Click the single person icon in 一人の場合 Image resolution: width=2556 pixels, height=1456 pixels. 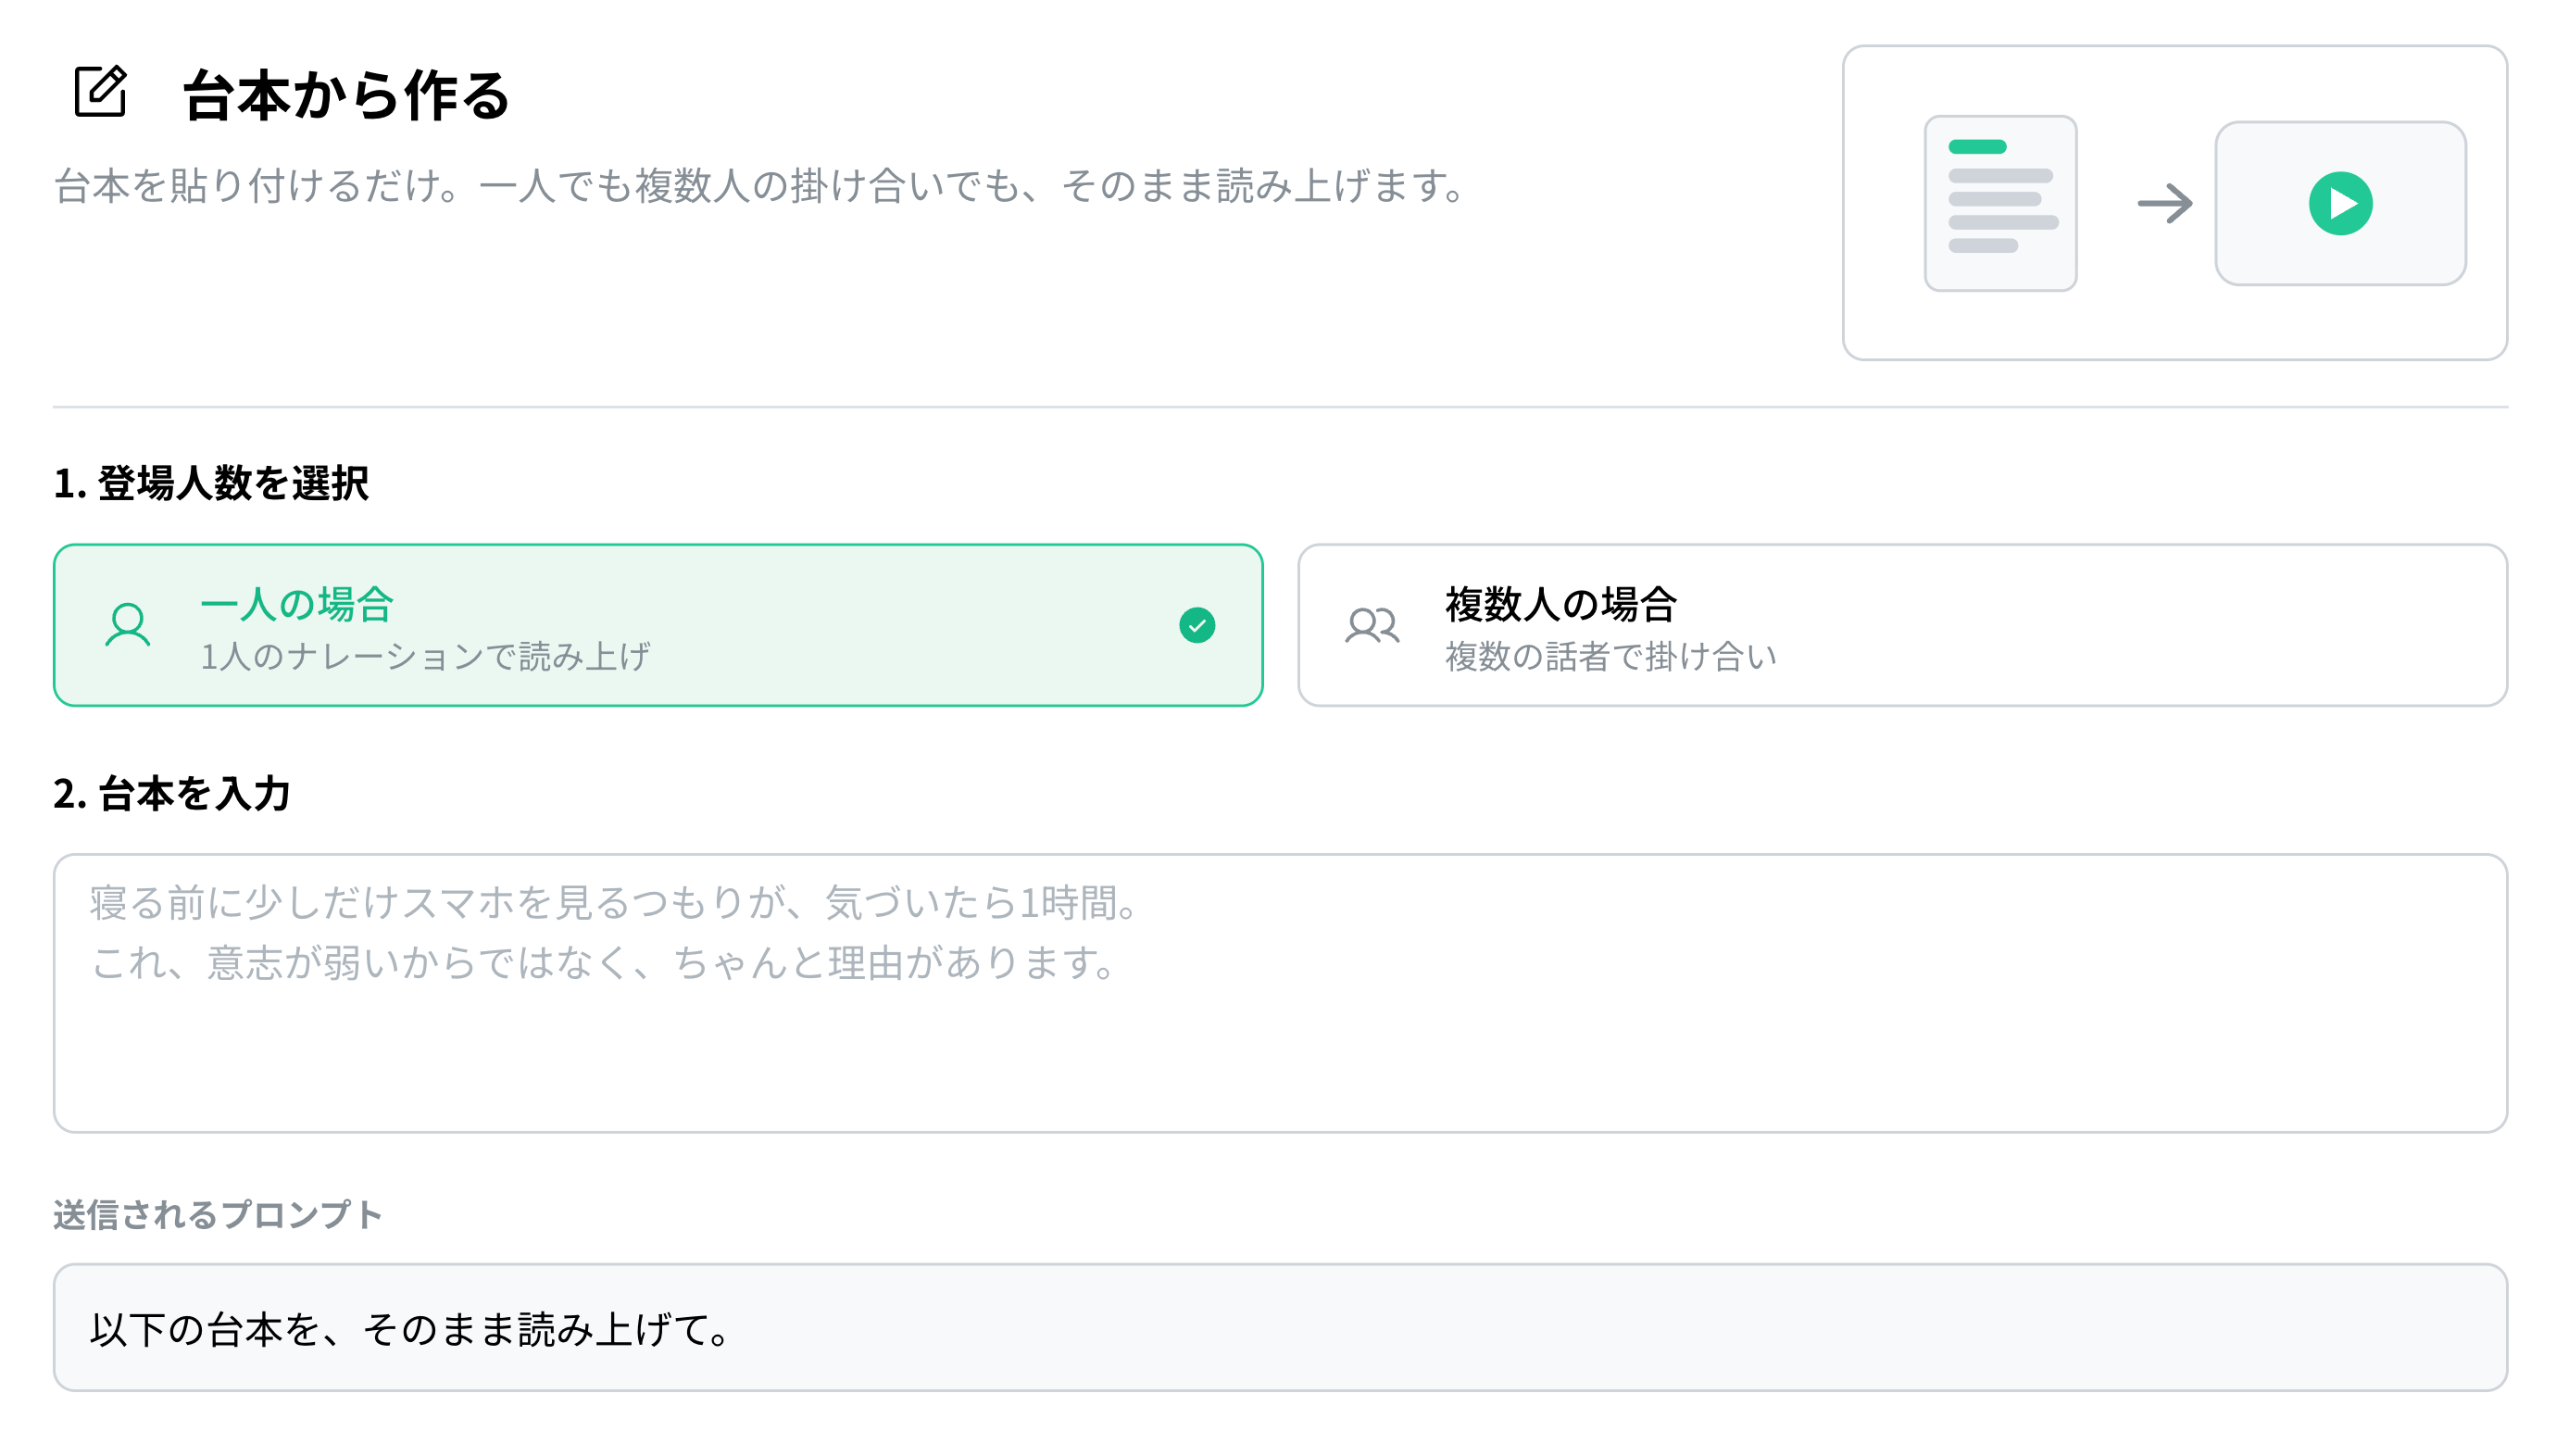[128, 626]
